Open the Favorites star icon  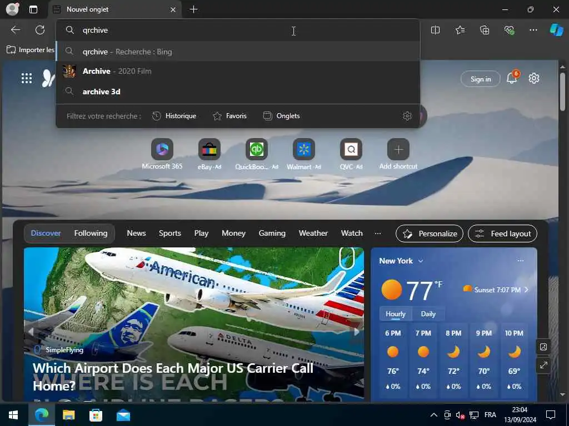click(460, 30)
